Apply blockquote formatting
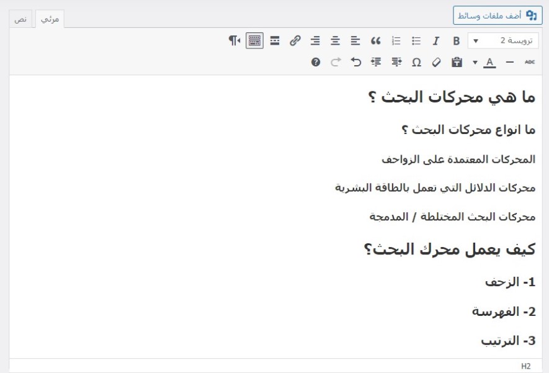Viewport: 549px width, 373px height. point(375,42)
